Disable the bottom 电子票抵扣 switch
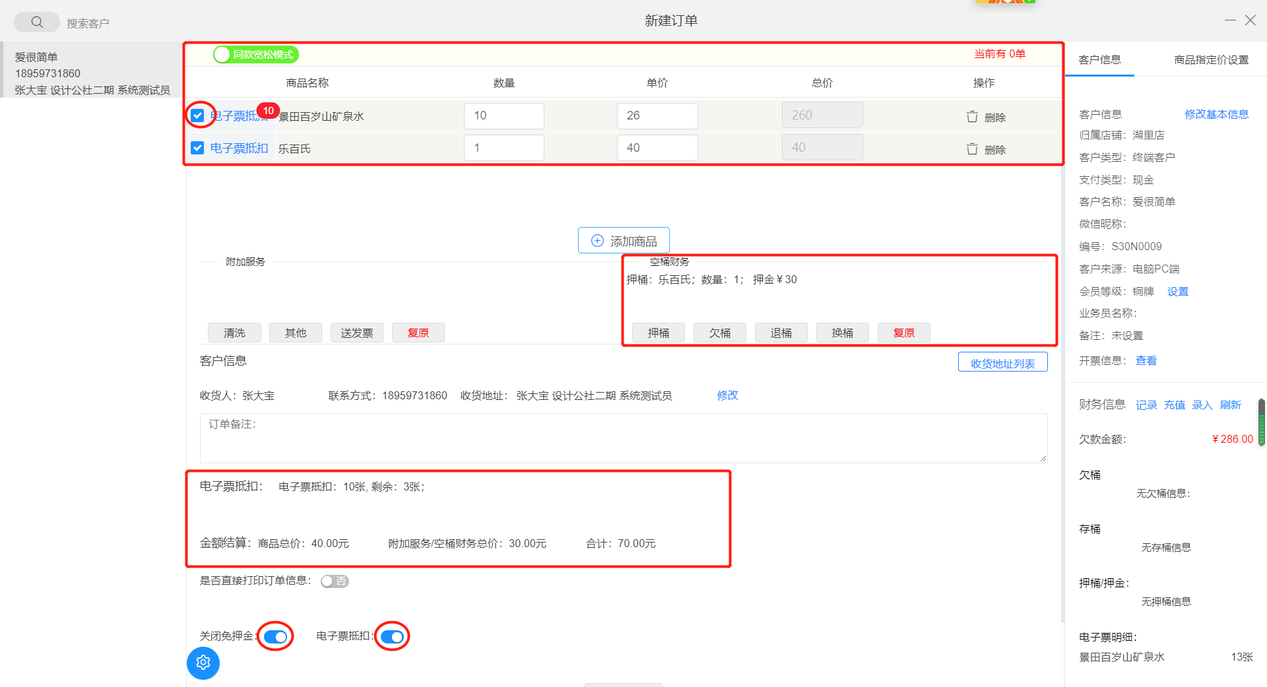 (x=392, y=637)
